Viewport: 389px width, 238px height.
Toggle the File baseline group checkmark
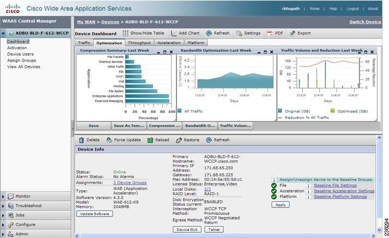274,186
